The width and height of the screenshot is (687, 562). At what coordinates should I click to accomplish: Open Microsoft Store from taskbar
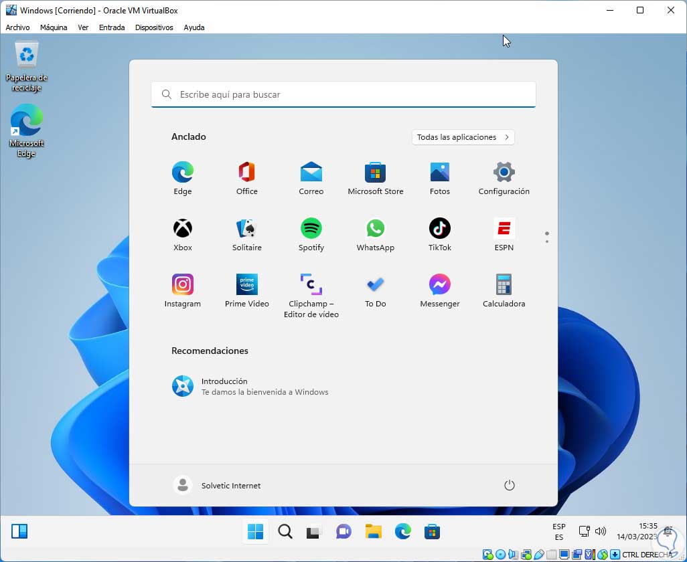(x=432, y=532)
